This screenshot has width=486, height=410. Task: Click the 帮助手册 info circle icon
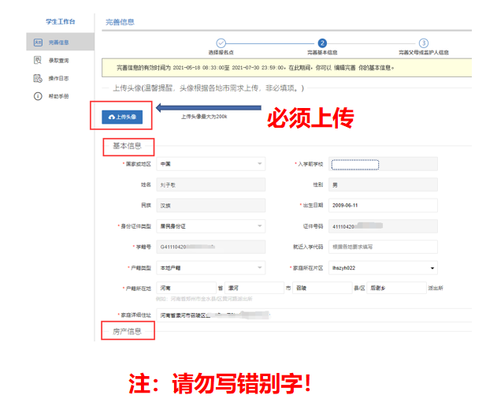[38, 96]
